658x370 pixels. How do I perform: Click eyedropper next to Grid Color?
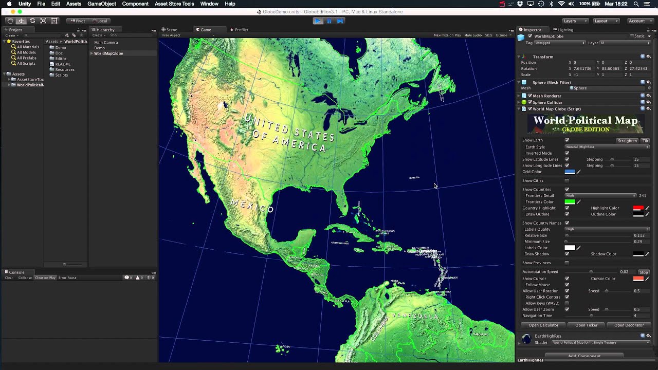pyautogui.click(x=579, y=172)
